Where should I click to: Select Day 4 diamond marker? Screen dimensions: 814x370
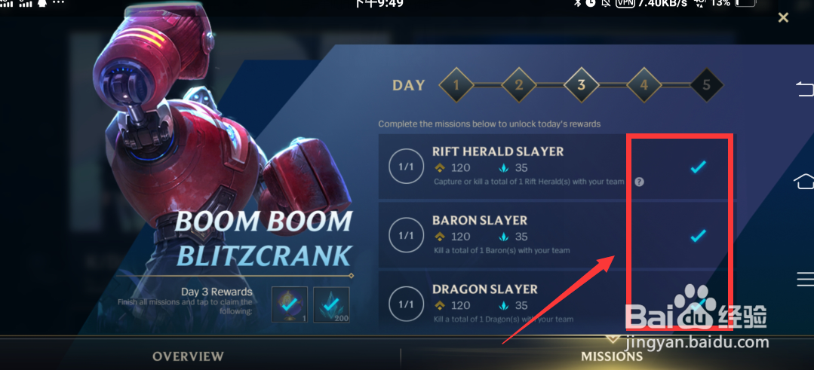(644, 84)
